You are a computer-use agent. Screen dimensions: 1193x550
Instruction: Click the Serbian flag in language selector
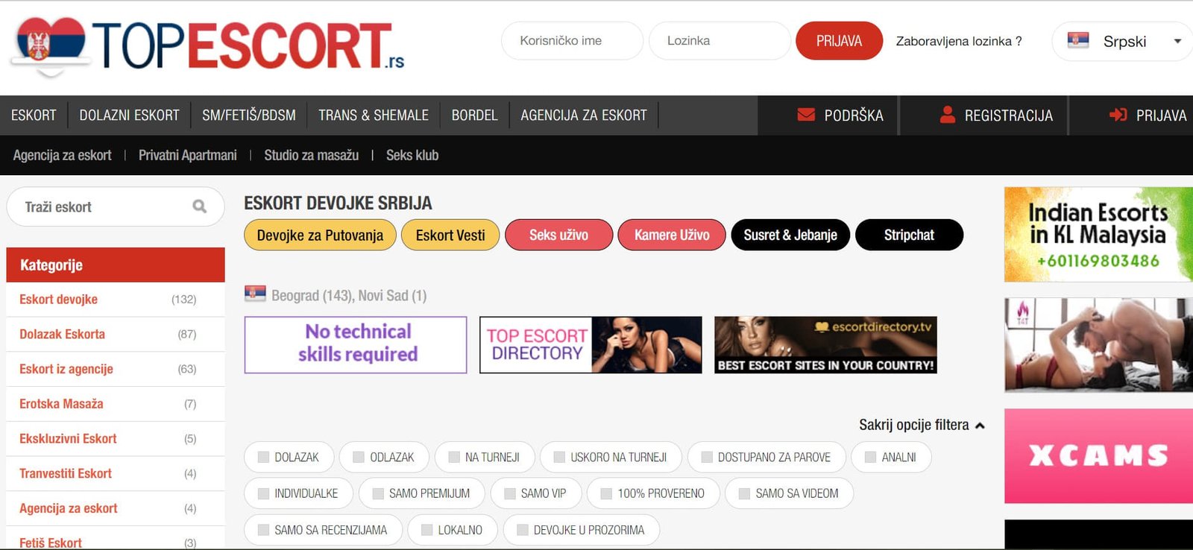1078,40
